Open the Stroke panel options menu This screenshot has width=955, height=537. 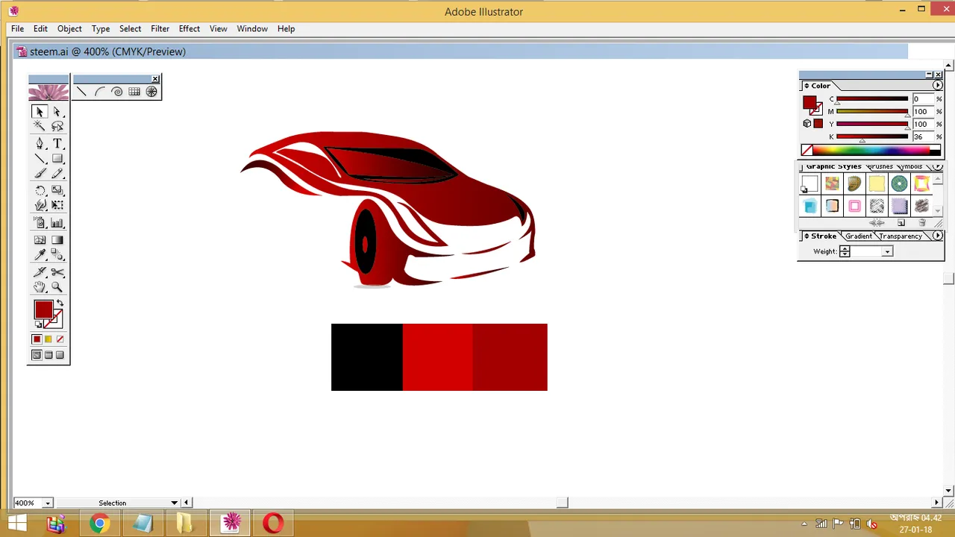coord(938,236)
